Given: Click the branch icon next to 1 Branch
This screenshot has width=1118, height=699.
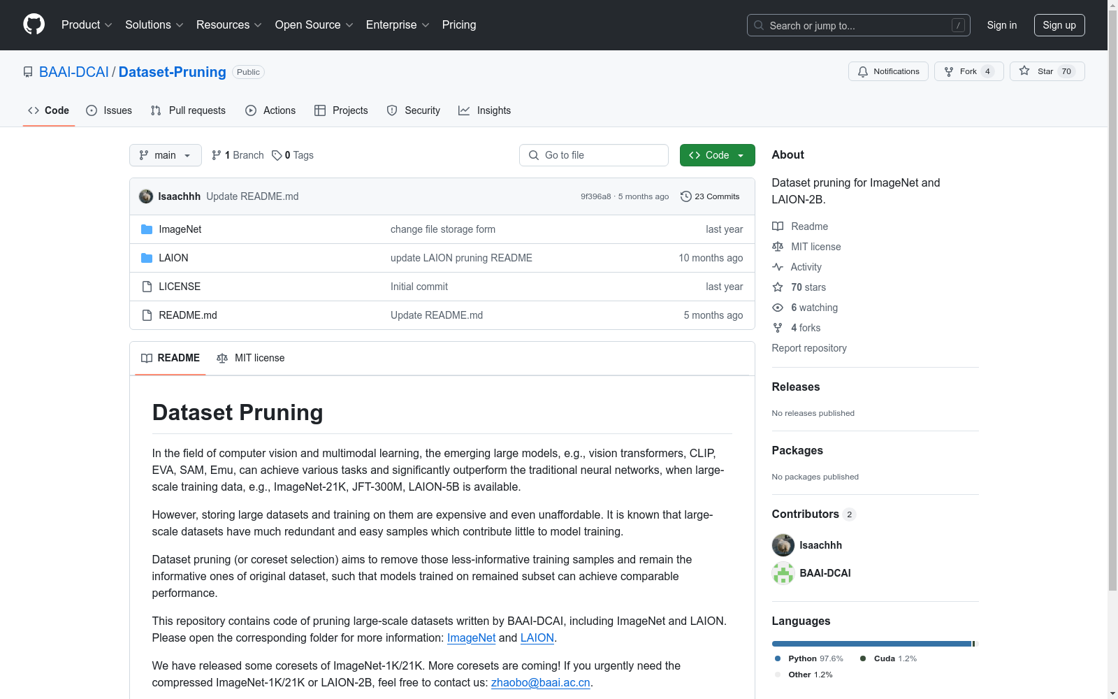Looking at the screenshot, I should tap(217, 155).
